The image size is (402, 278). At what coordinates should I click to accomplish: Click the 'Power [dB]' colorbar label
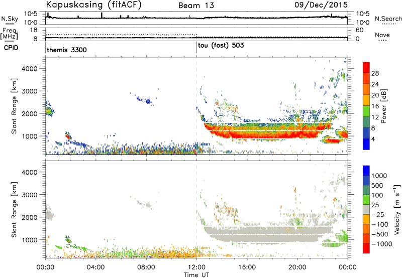pyautogui.click(x=383, y=106)
